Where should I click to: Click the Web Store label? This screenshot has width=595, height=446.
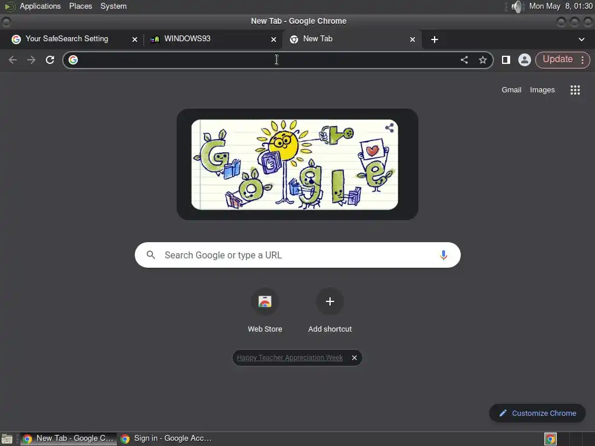tap(265, 329)
